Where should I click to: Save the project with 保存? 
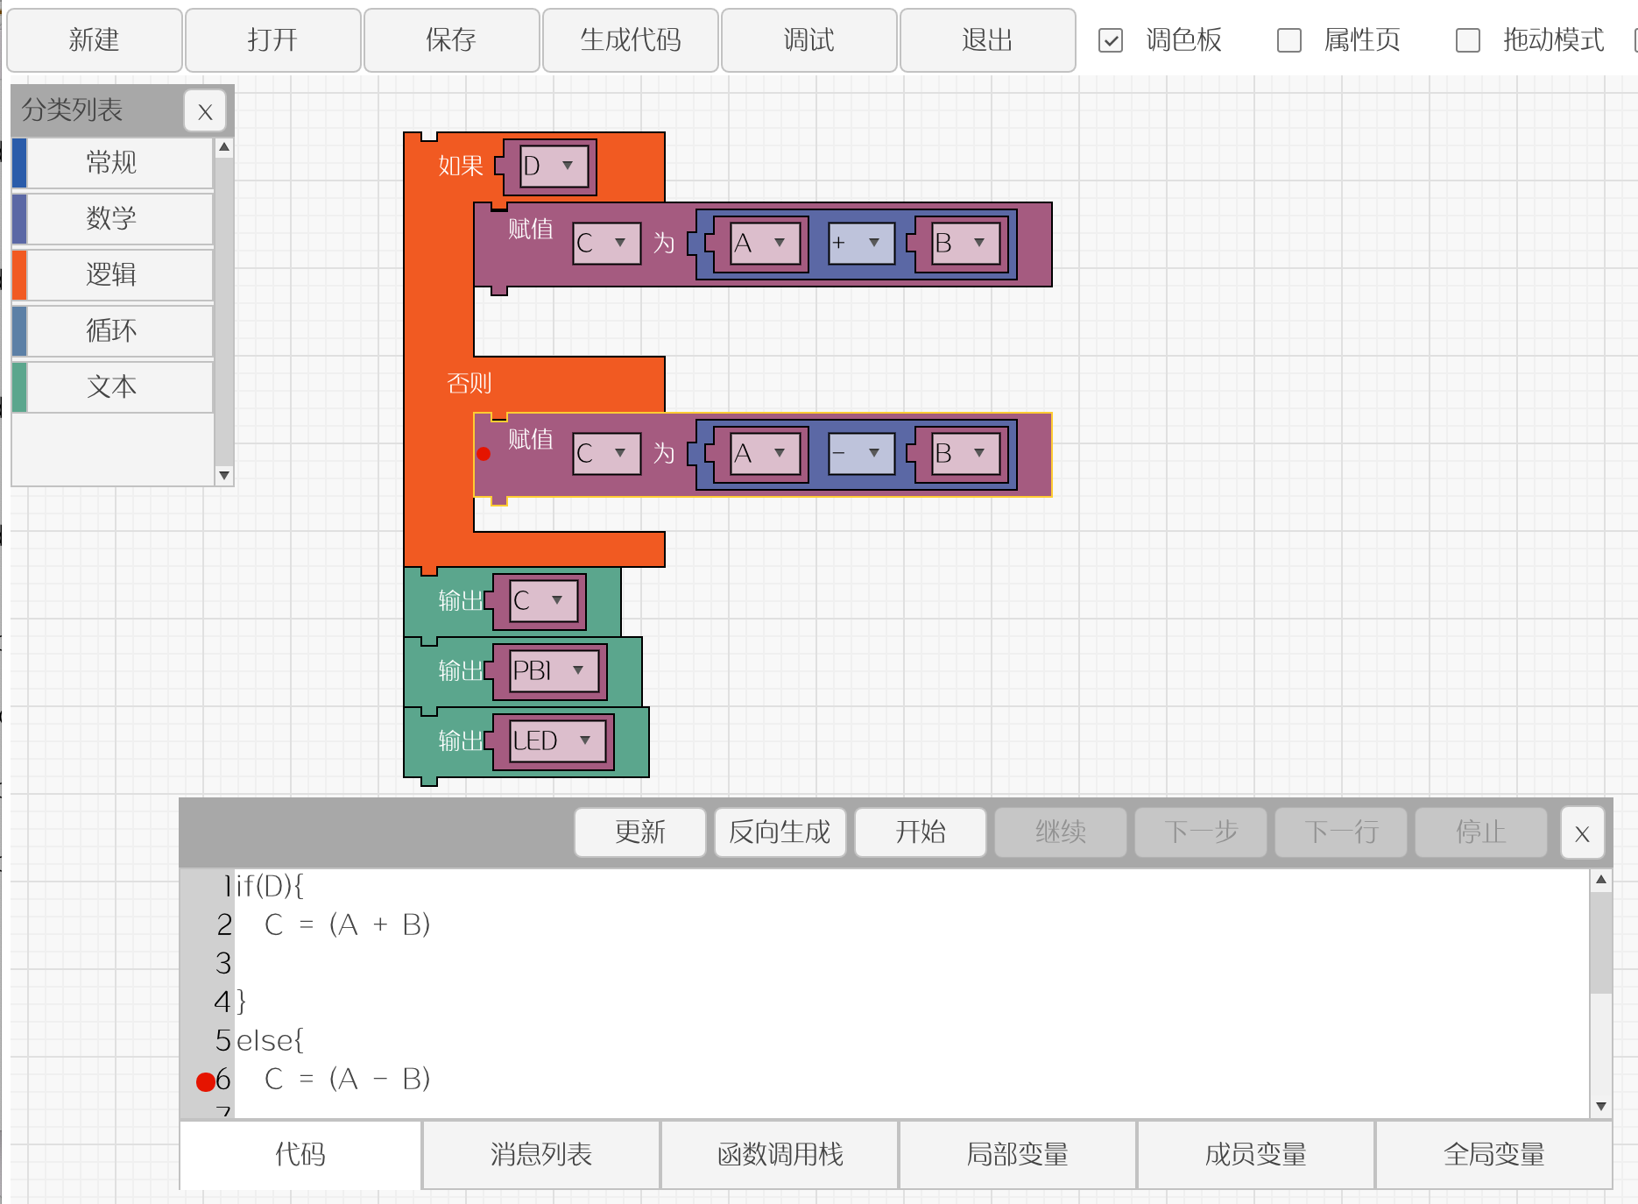pyautogui.click(x=452, y=39)
